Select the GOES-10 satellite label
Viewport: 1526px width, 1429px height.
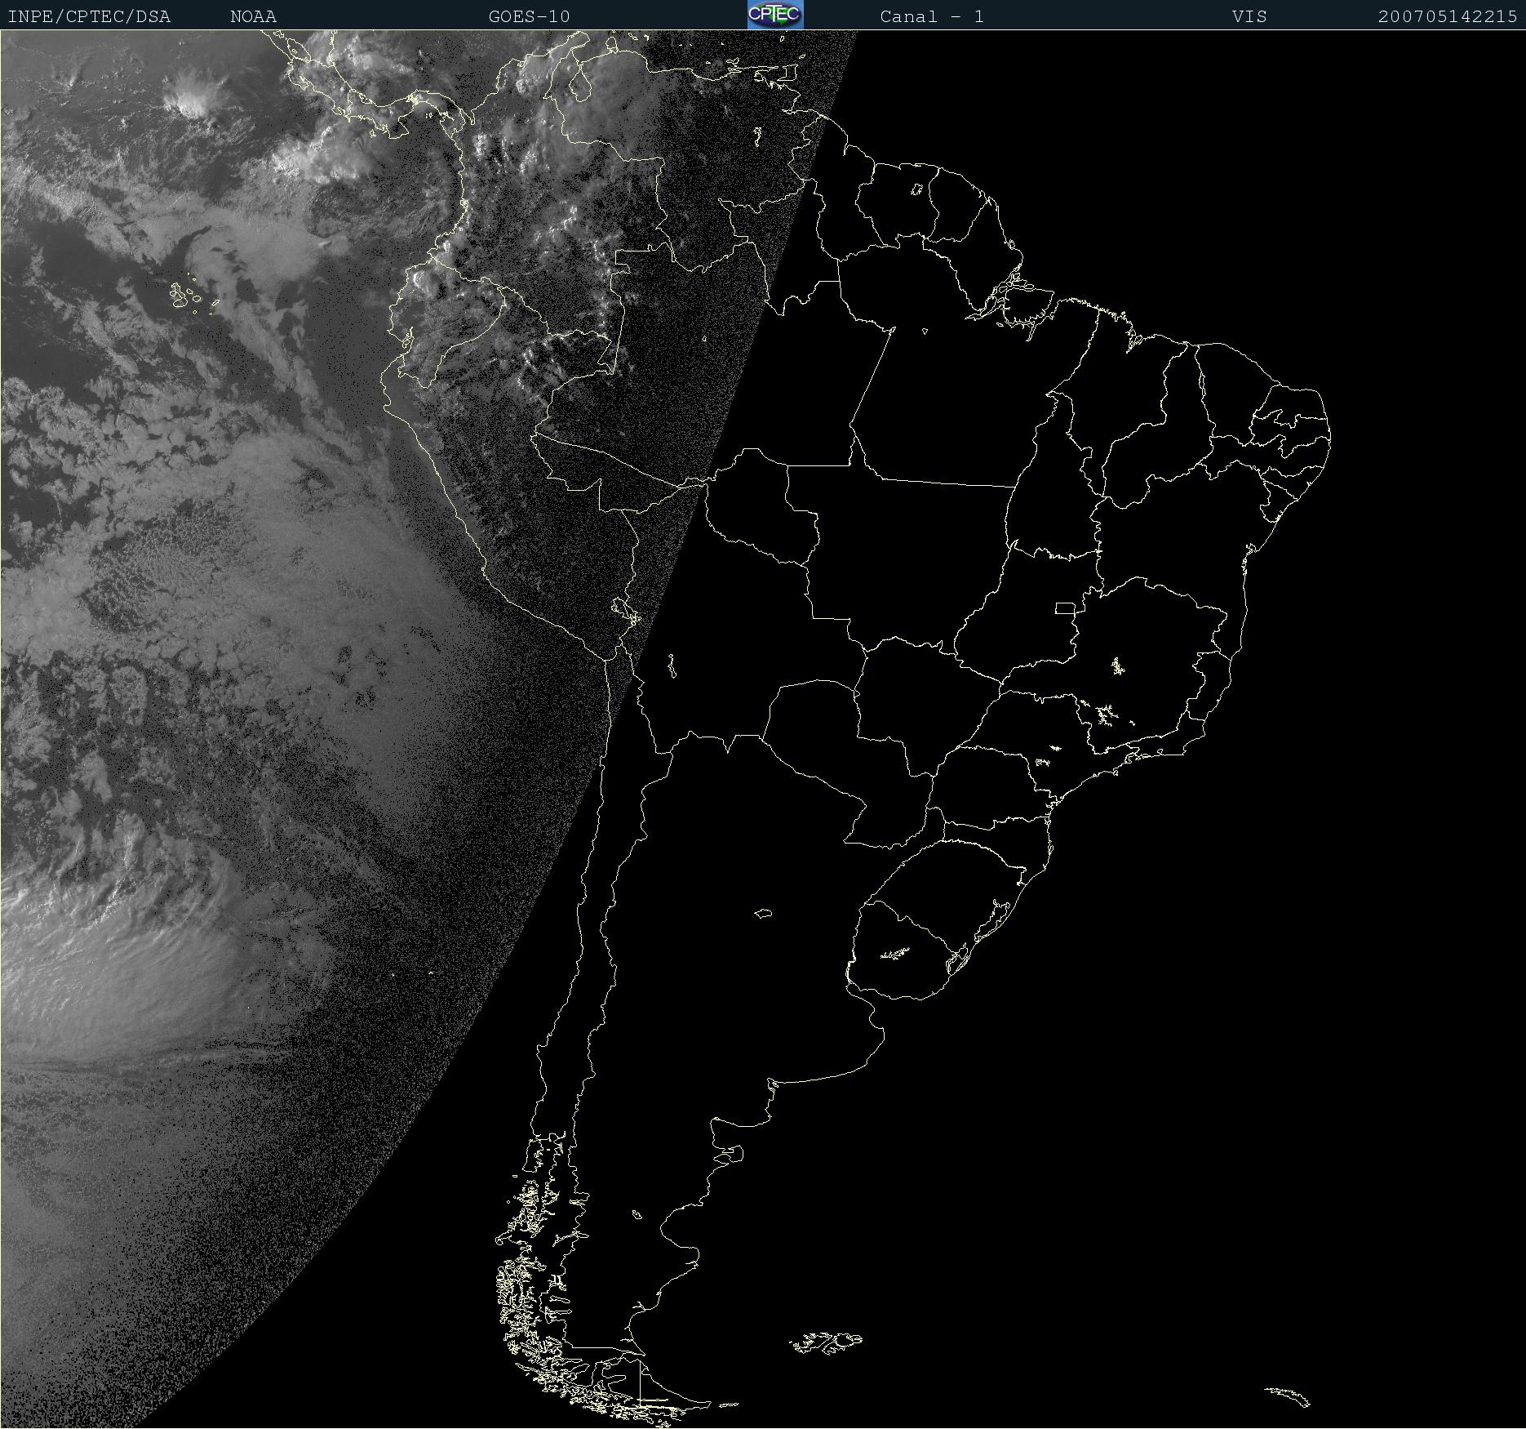click(x=529, y=16)
